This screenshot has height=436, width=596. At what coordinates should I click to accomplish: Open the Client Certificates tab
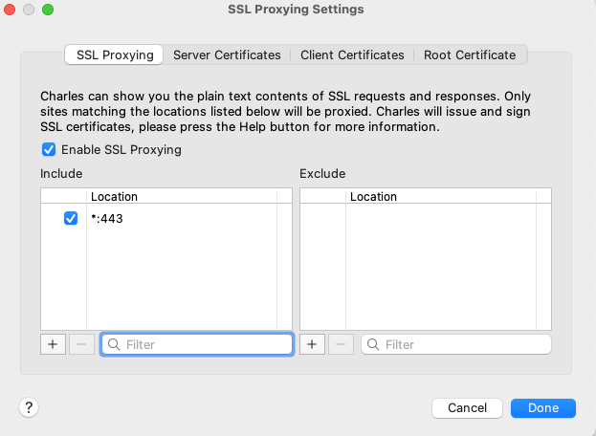(352, 55)
